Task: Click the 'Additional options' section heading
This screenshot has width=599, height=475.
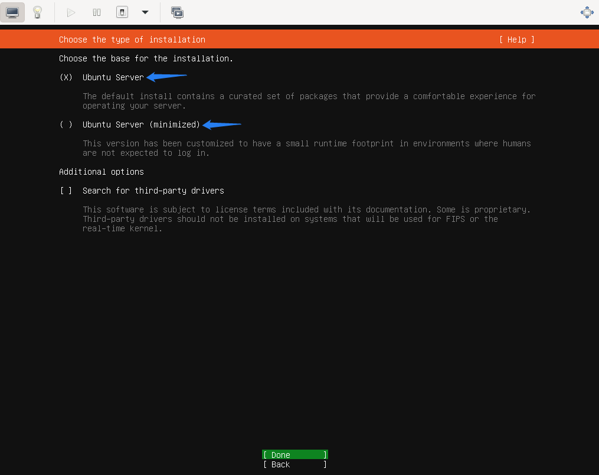Action: point(101,172)
